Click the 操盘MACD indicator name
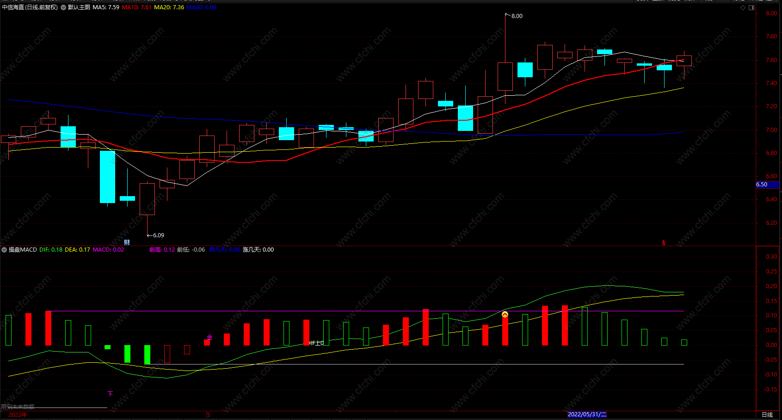782x420 pixels. point(23,250)
